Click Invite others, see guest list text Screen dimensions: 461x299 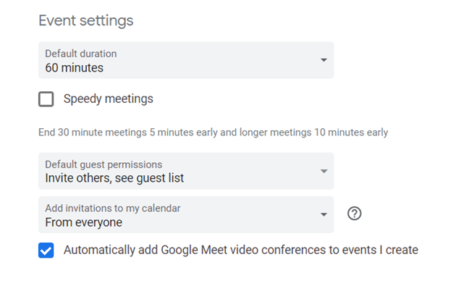(114, 179)
